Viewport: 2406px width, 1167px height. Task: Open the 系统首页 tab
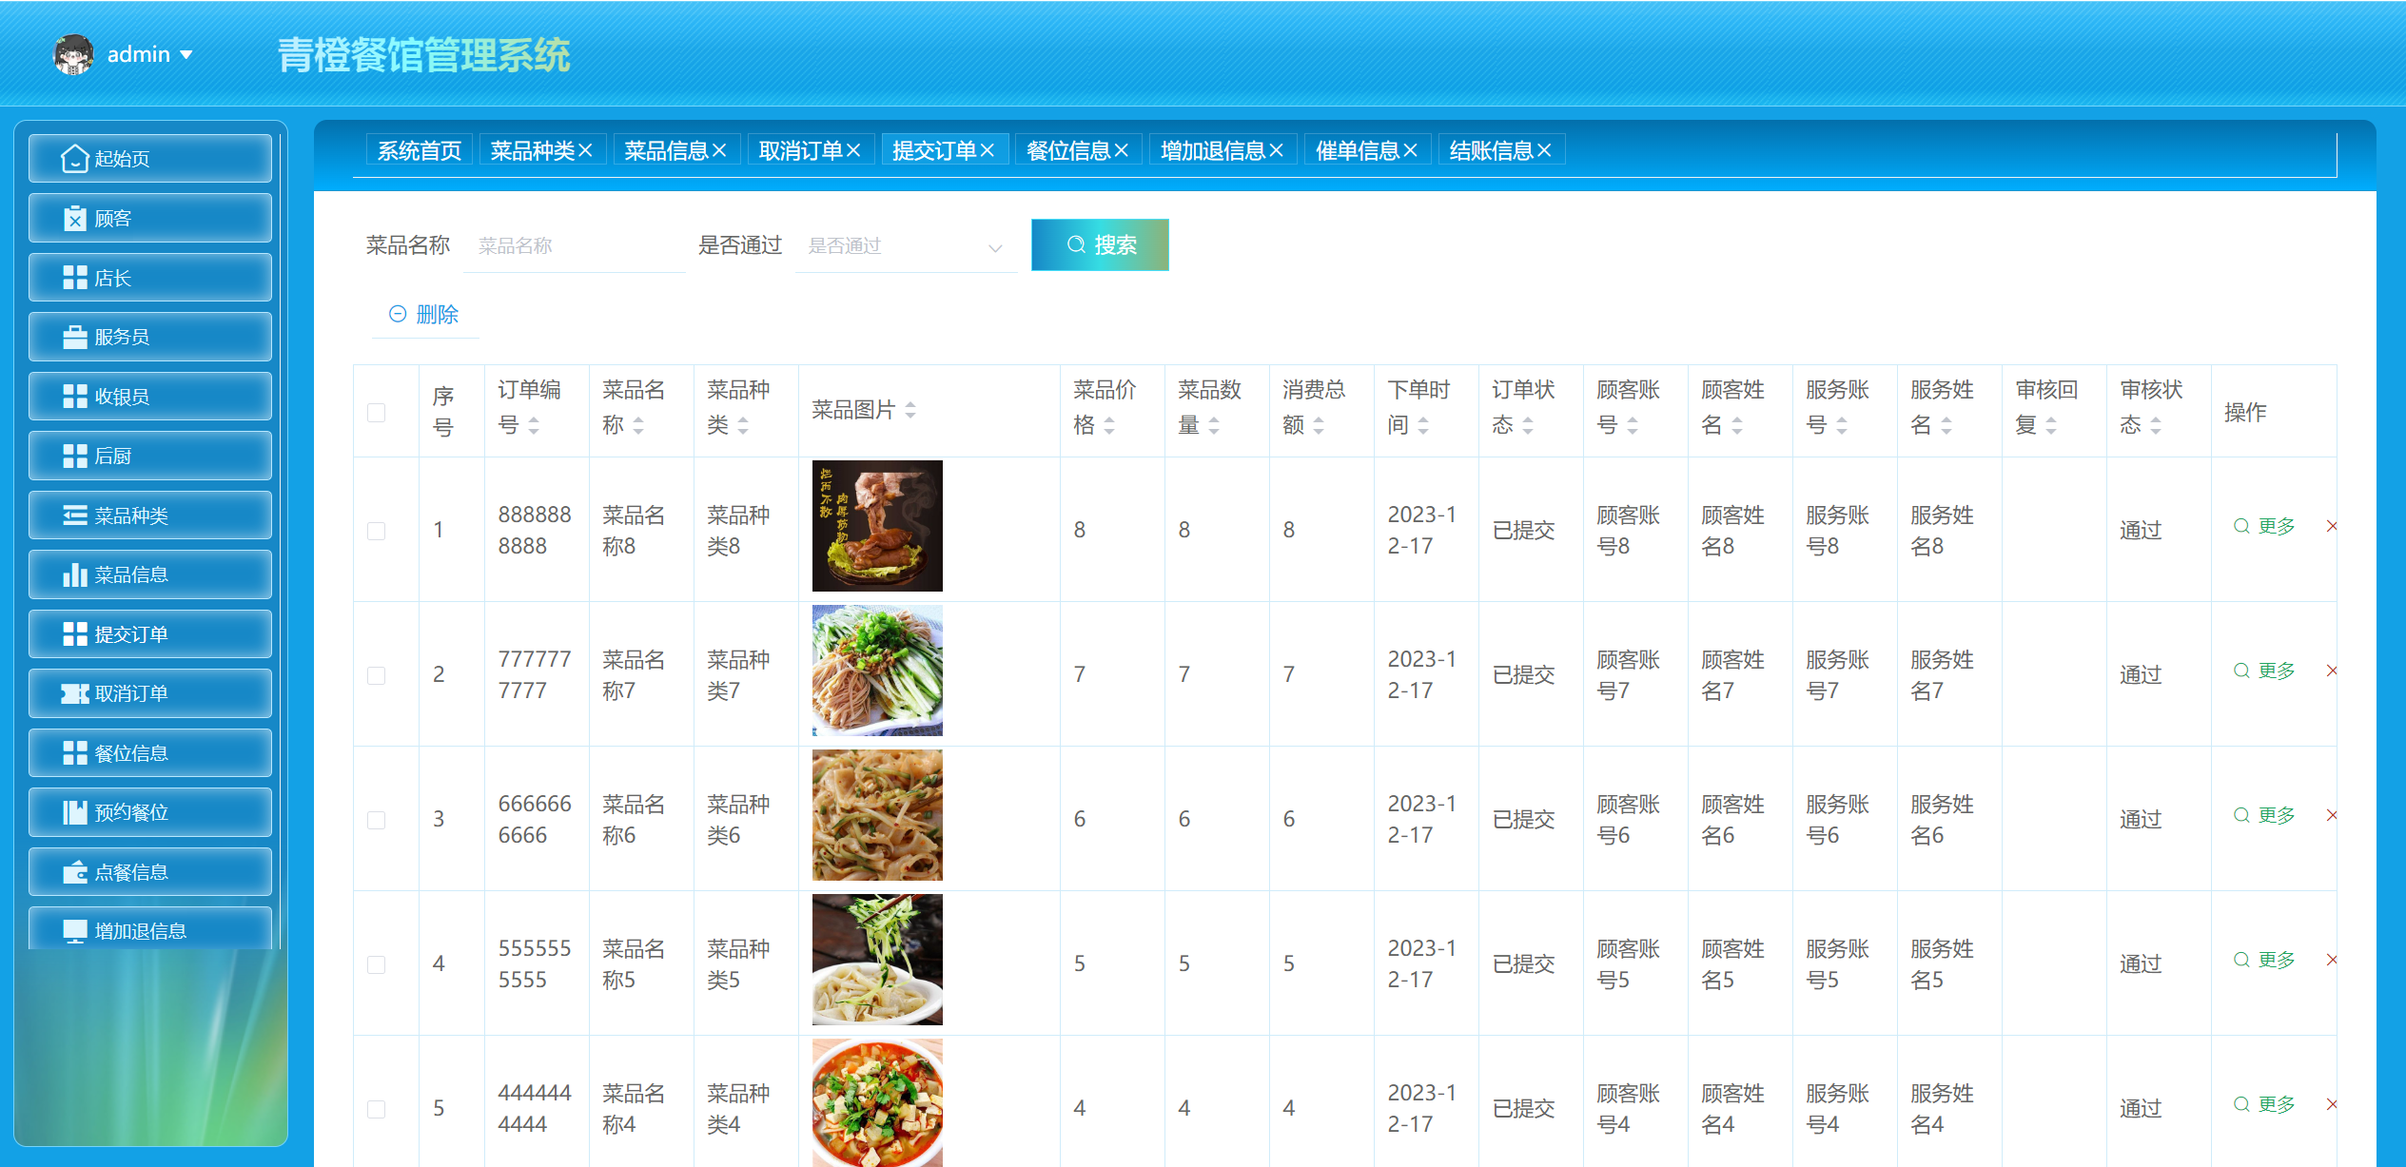click(419, 150)
